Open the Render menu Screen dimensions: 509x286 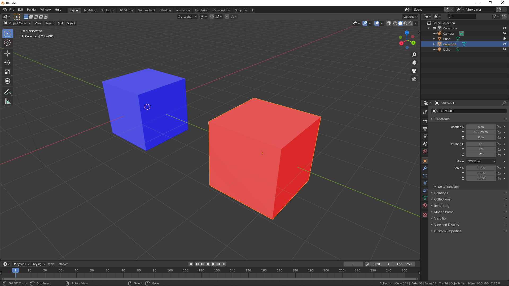tap(32, 10)
